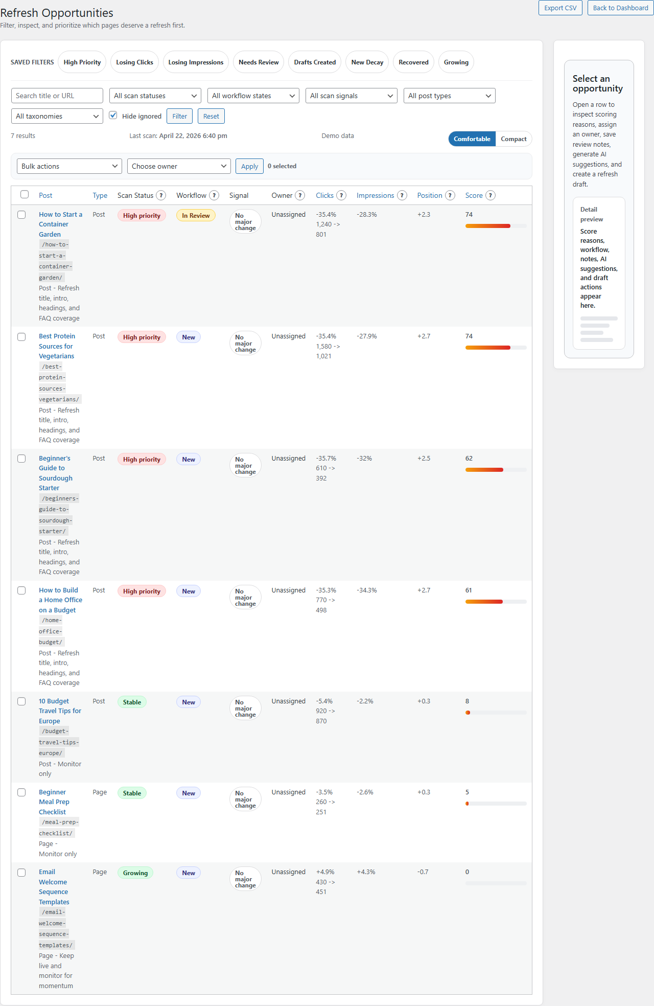The image size is (654, 1006).
Task: Apply the Losing Impressions saved filter
Action: [x=196, y=62]
